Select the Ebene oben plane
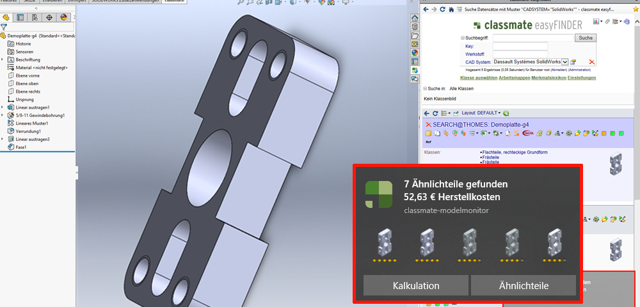Viewport: 640px width, 307px height. pyautogui.click(x=23, y=84)
